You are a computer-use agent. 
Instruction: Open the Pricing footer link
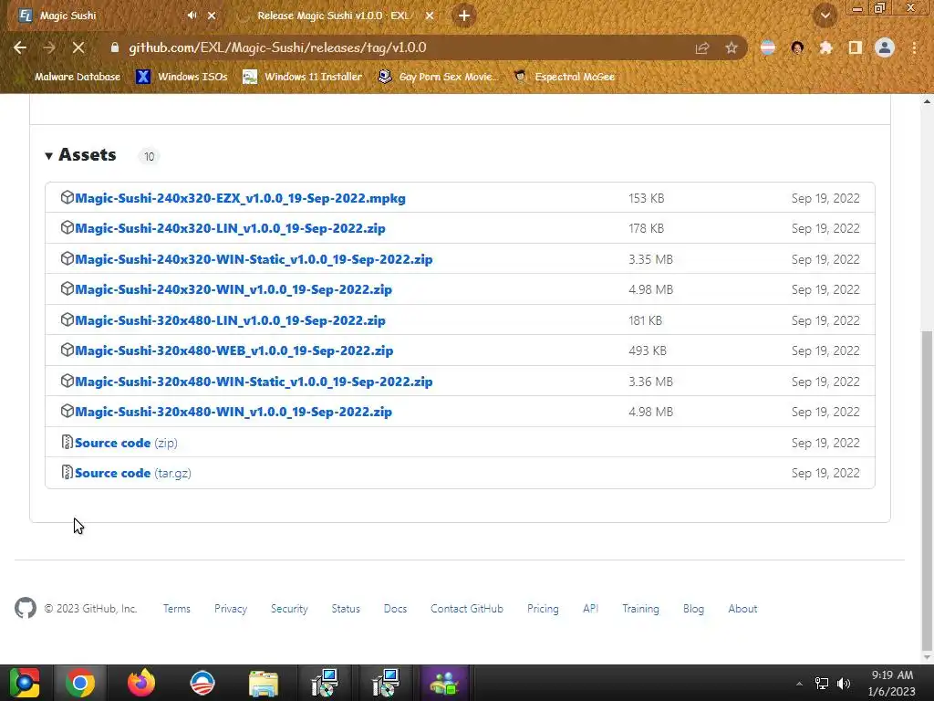(x=543, y=609)
